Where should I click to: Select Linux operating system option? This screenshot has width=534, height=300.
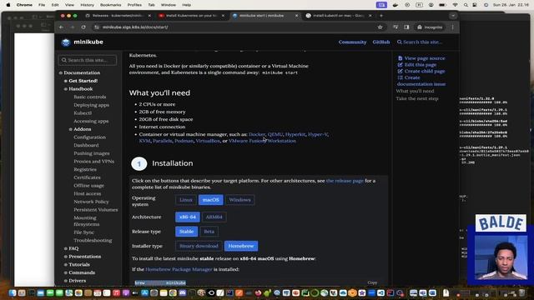(x=185, y=200)
